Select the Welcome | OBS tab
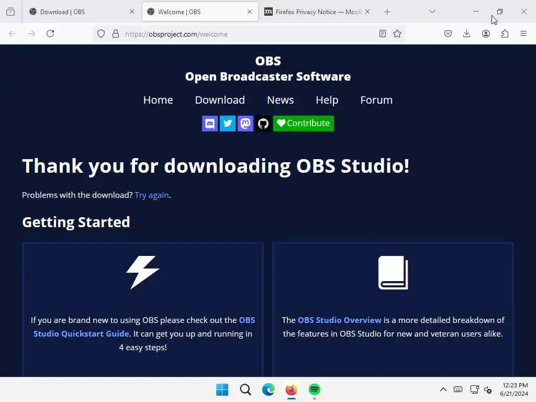The image size is (536, 402). click(200, 12)
